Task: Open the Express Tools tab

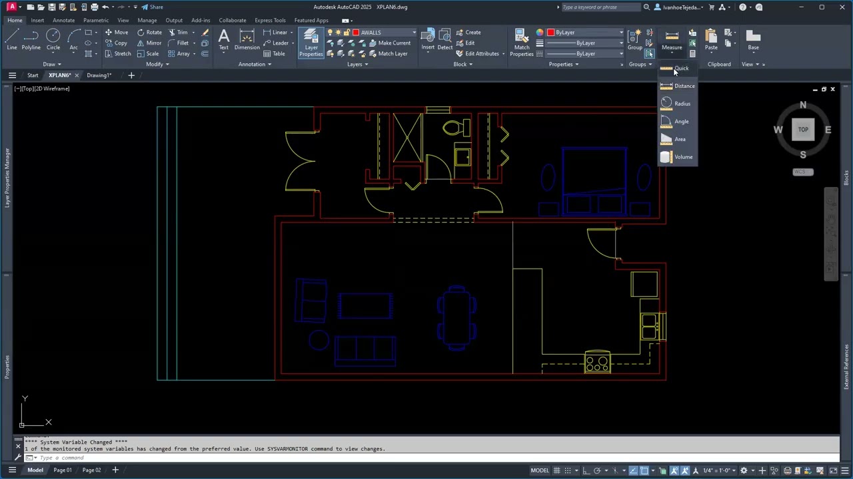Action: [x=270, y=20]
